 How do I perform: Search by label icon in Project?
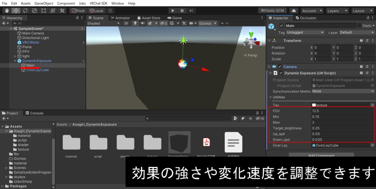243,118
